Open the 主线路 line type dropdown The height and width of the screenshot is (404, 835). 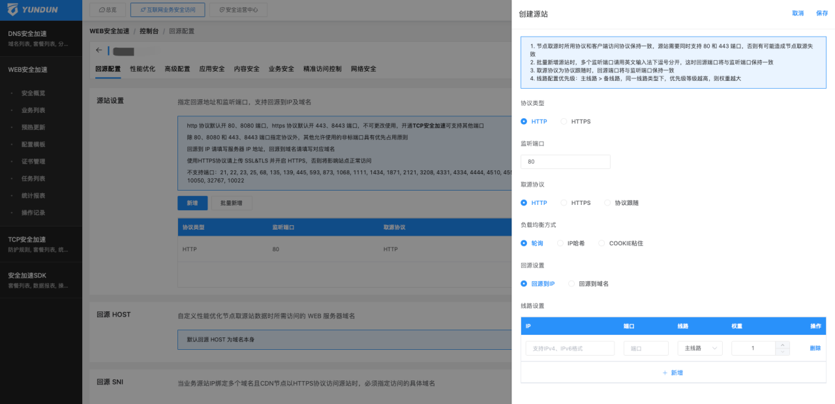tap(700, 349)
